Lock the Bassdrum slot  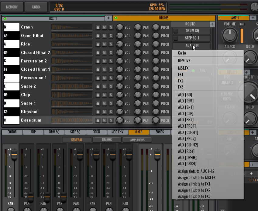point(98,120)
